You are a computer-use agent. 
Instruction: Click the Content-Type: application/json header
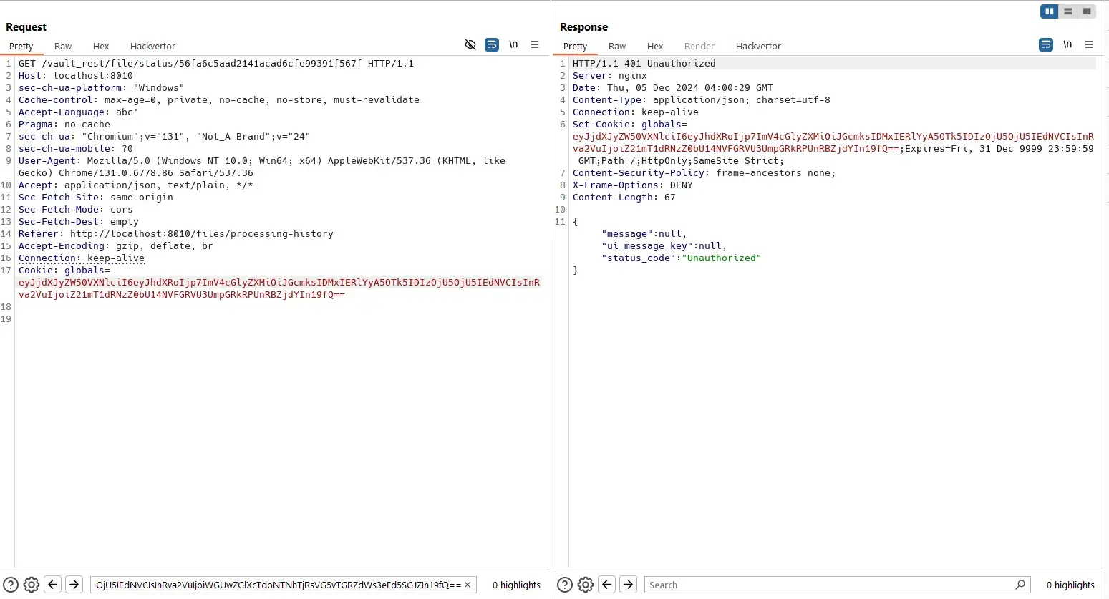pos(702,99)
